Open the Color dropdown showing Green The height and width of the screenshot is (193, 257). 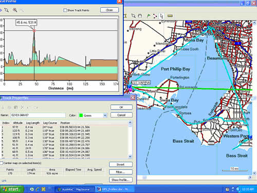point(105,115)
